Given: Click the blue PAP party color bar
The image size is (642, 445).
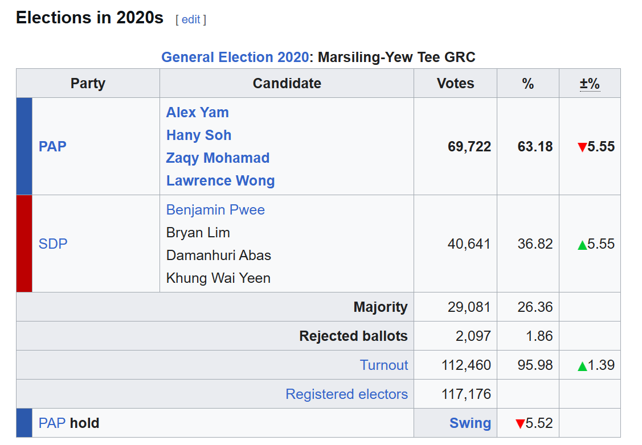Looking at the screenshot, I should (24, 146).
